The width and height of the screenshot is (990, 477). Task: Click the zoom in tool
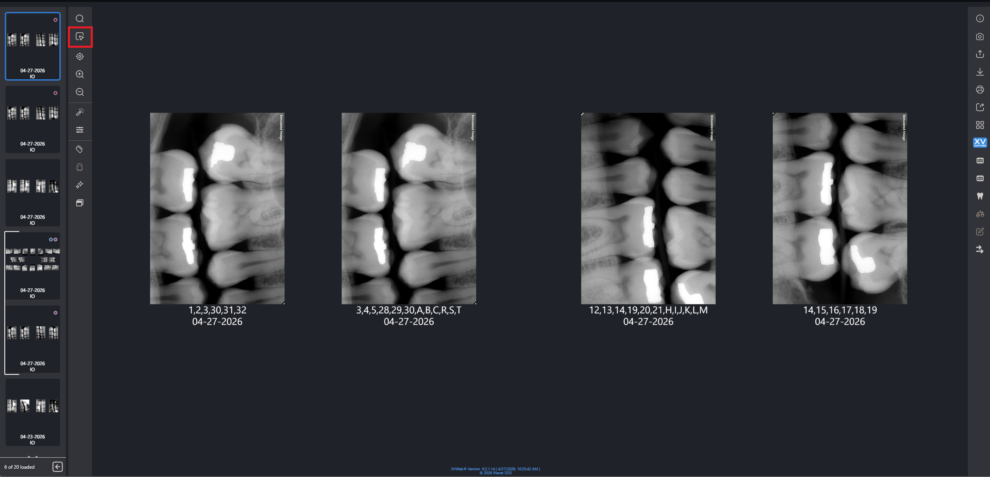80,74
